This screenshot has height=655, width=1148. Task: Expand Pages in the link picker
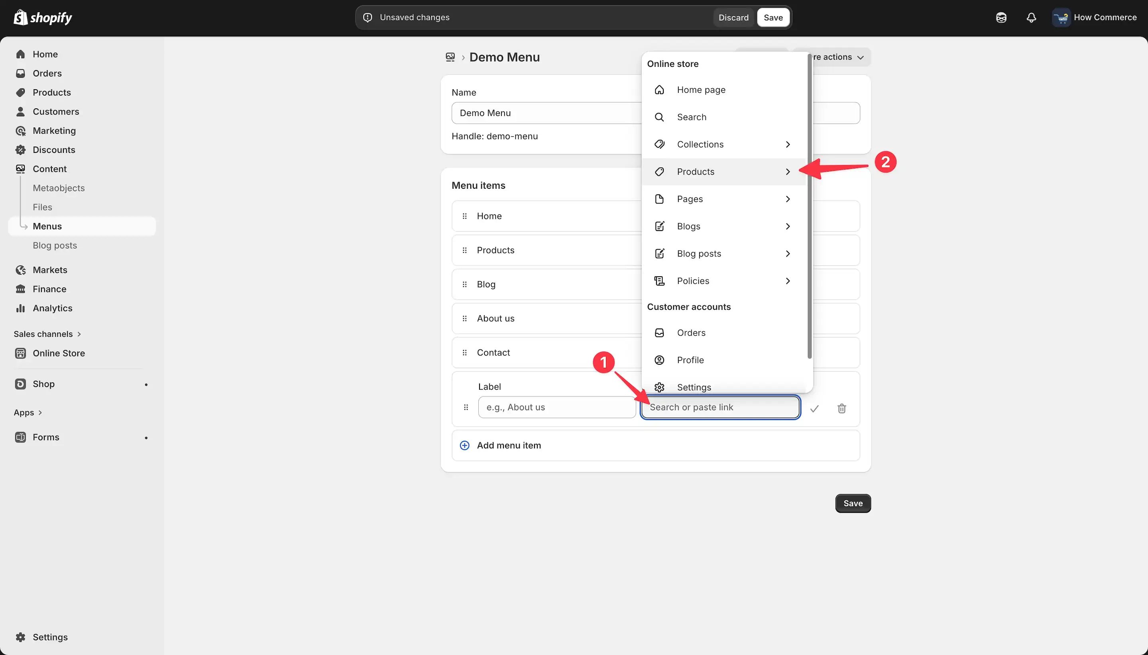click(x=723, y=199)
